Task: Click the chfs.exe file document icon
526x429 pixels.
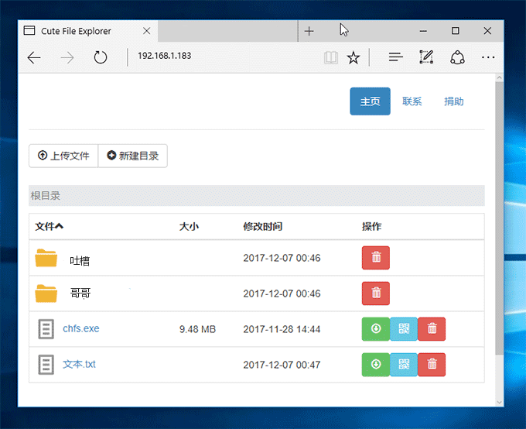Action: (46, 329)
